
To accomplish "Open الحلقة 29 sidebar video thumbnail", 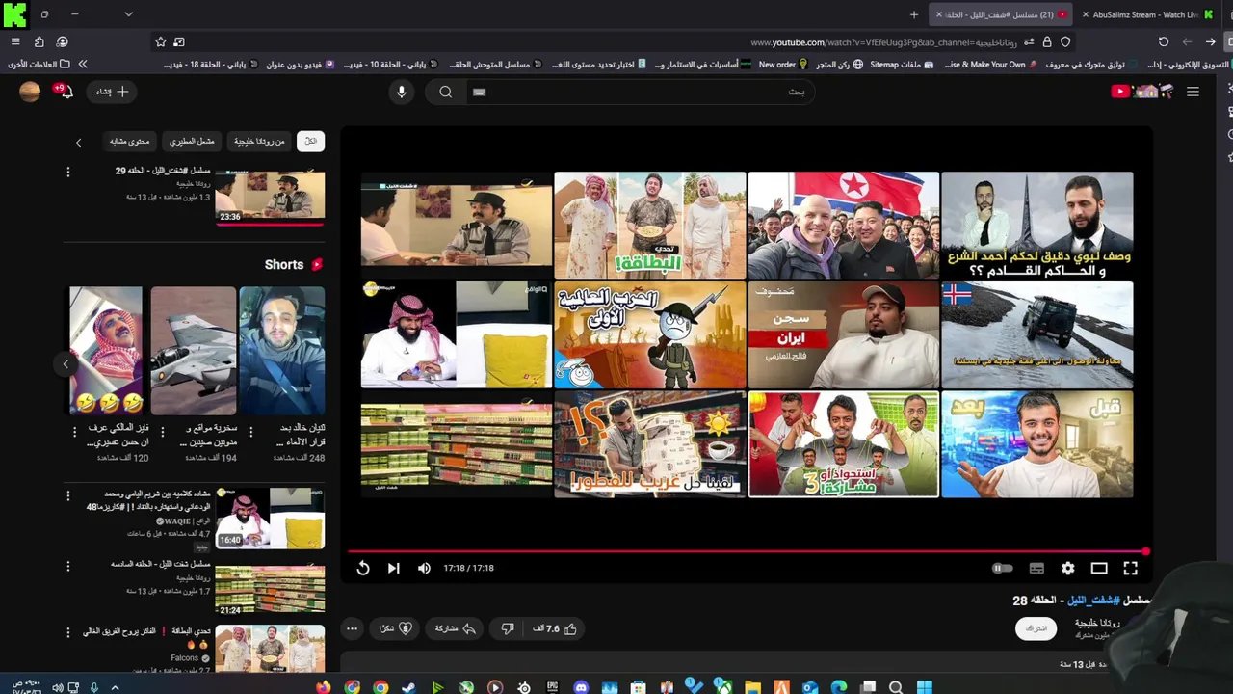I will (270, 197).
